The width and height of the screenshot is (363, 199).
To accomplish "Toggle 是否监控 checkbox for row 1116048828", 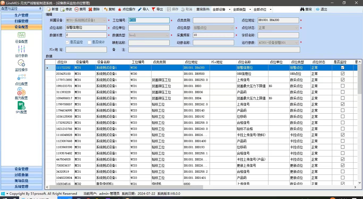I will (343, 135).
